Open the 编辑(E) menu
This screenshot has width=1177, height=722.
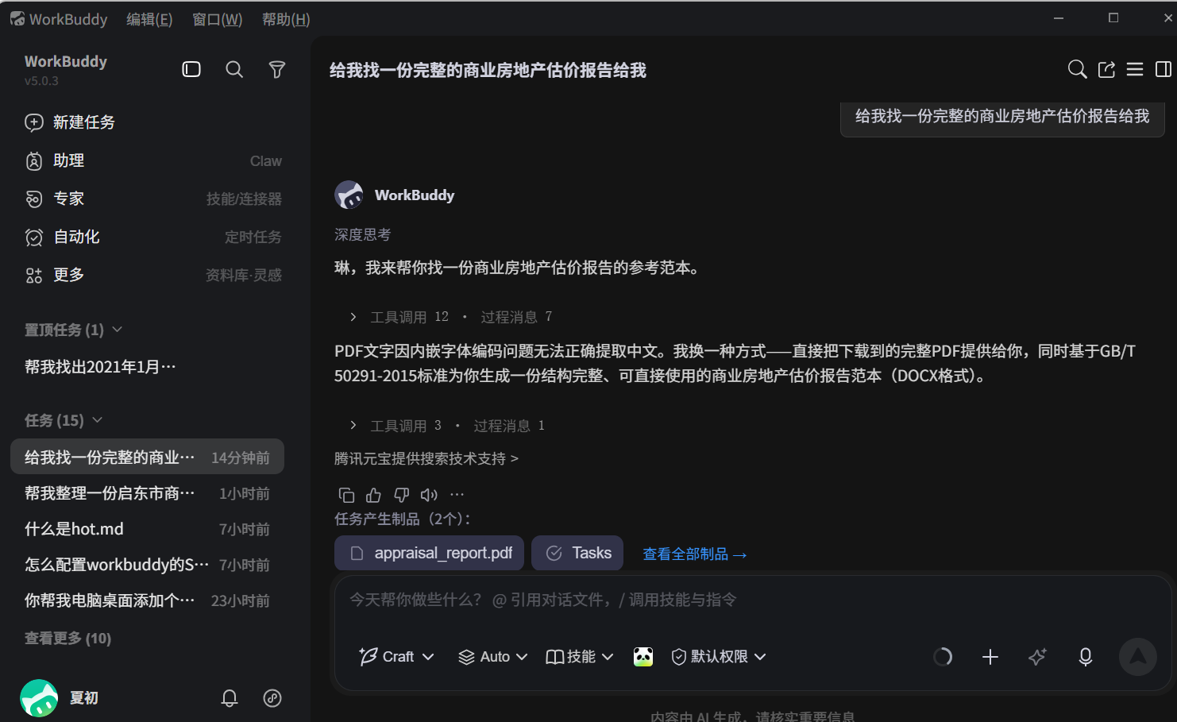pyautogui.click(x=149, y=19)
